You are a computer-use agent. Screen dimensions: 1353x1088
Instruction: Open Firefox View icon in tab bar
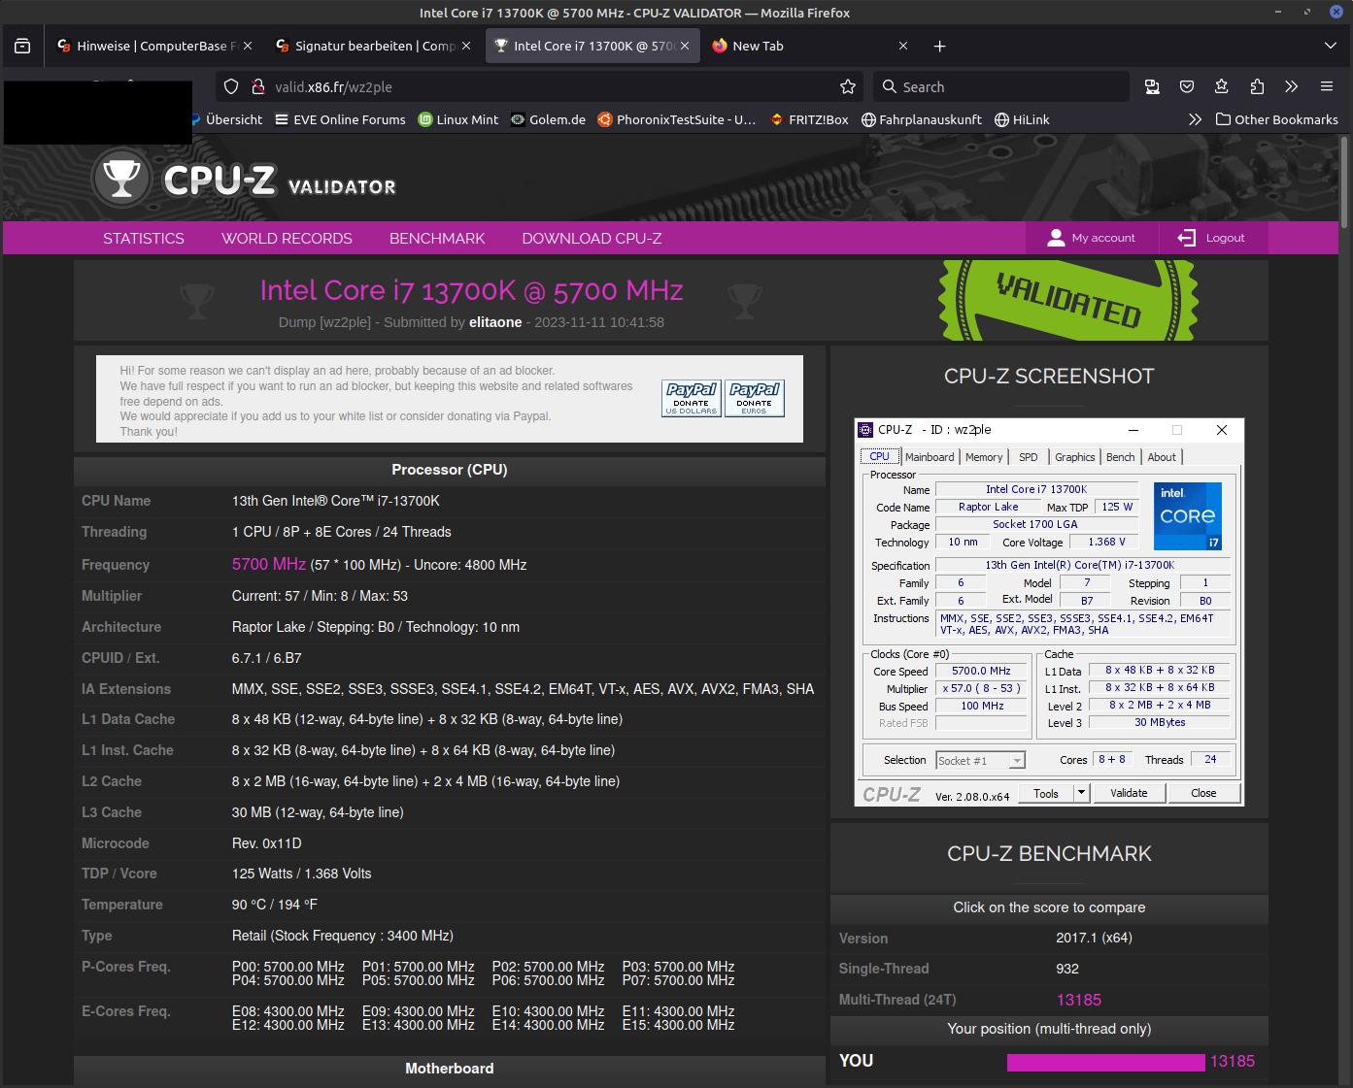(22, 46)
